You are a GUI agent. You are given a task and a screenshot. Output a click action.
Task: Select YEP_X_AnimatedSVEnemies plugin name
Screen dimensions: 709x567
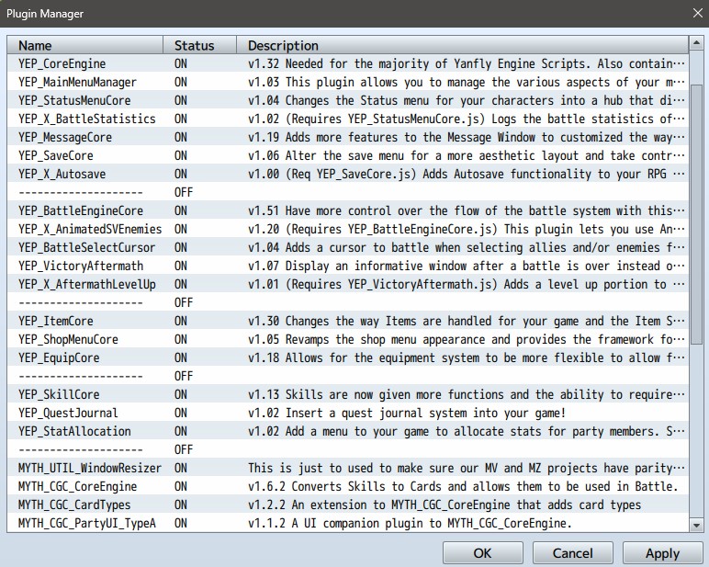pos(90,229)
